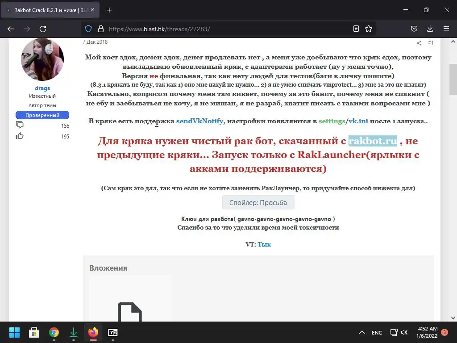Open the VT Тык link
The height and width of the screenshot is (343, 457).
pyautogui.click(x=264, y=244)
